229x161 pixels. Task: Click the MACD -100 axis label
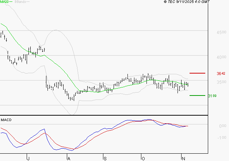point(222,138)
